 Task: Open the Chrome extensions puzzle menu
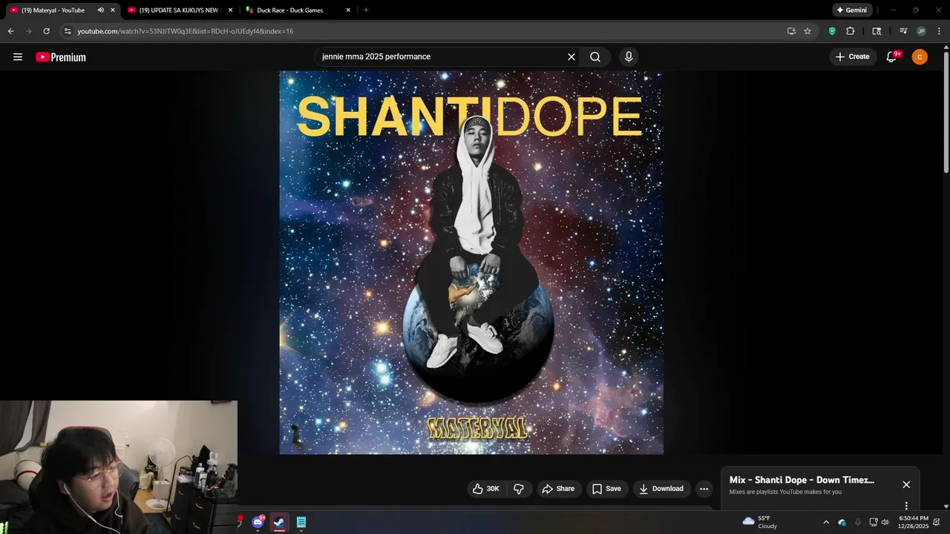point(851,31)
